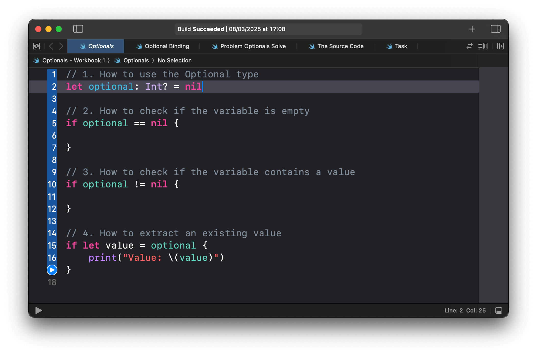Click Swift icon on Task tab
Screen dimensions: 537x355
pos(389,46)
